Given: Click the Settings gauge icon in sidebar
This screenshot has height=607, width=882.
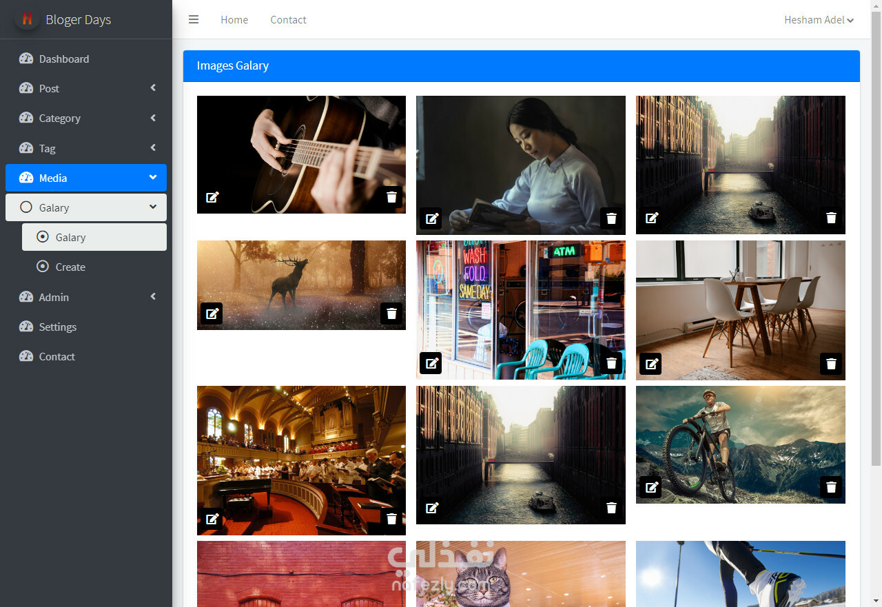Looking at the screenshot, I should coord(26,327).
